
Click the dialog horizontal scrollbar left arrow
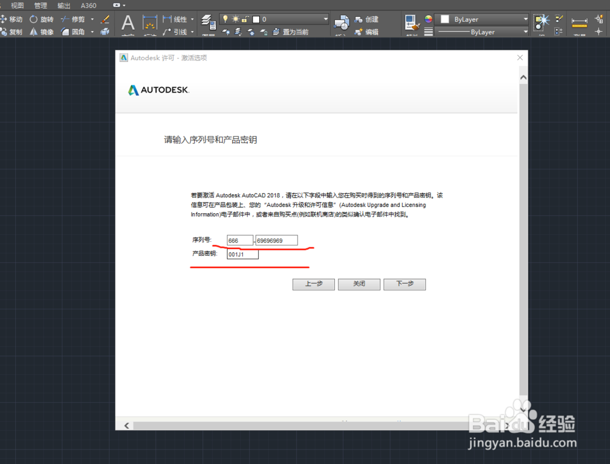tap(127, 426)
